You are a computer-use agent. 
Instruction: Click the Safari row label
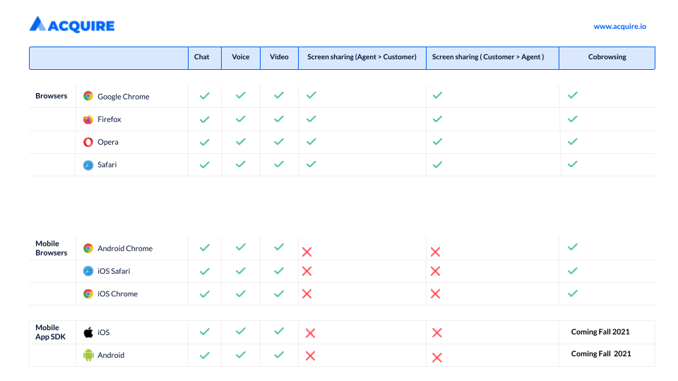[x=107, y=164]
